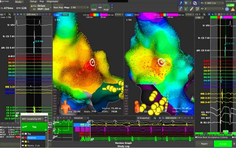236x148 pixels.
Task: Click the green Accept button
Action: click(223, 144)
